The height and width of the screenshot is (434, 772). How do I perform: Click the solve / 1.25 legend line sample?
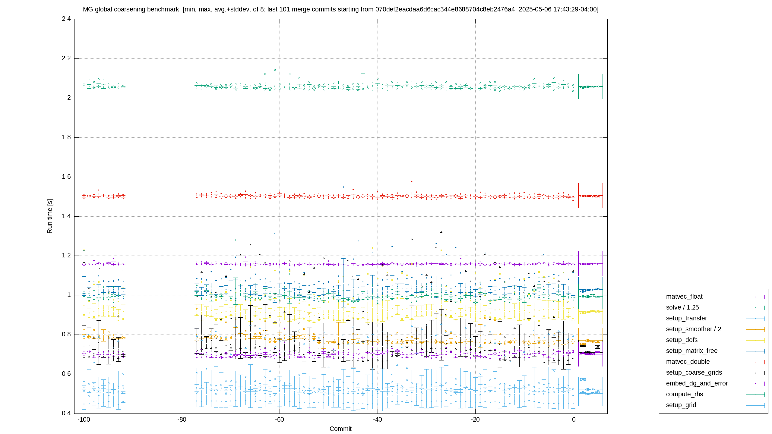pyautogui.click(x=755, y=308)
